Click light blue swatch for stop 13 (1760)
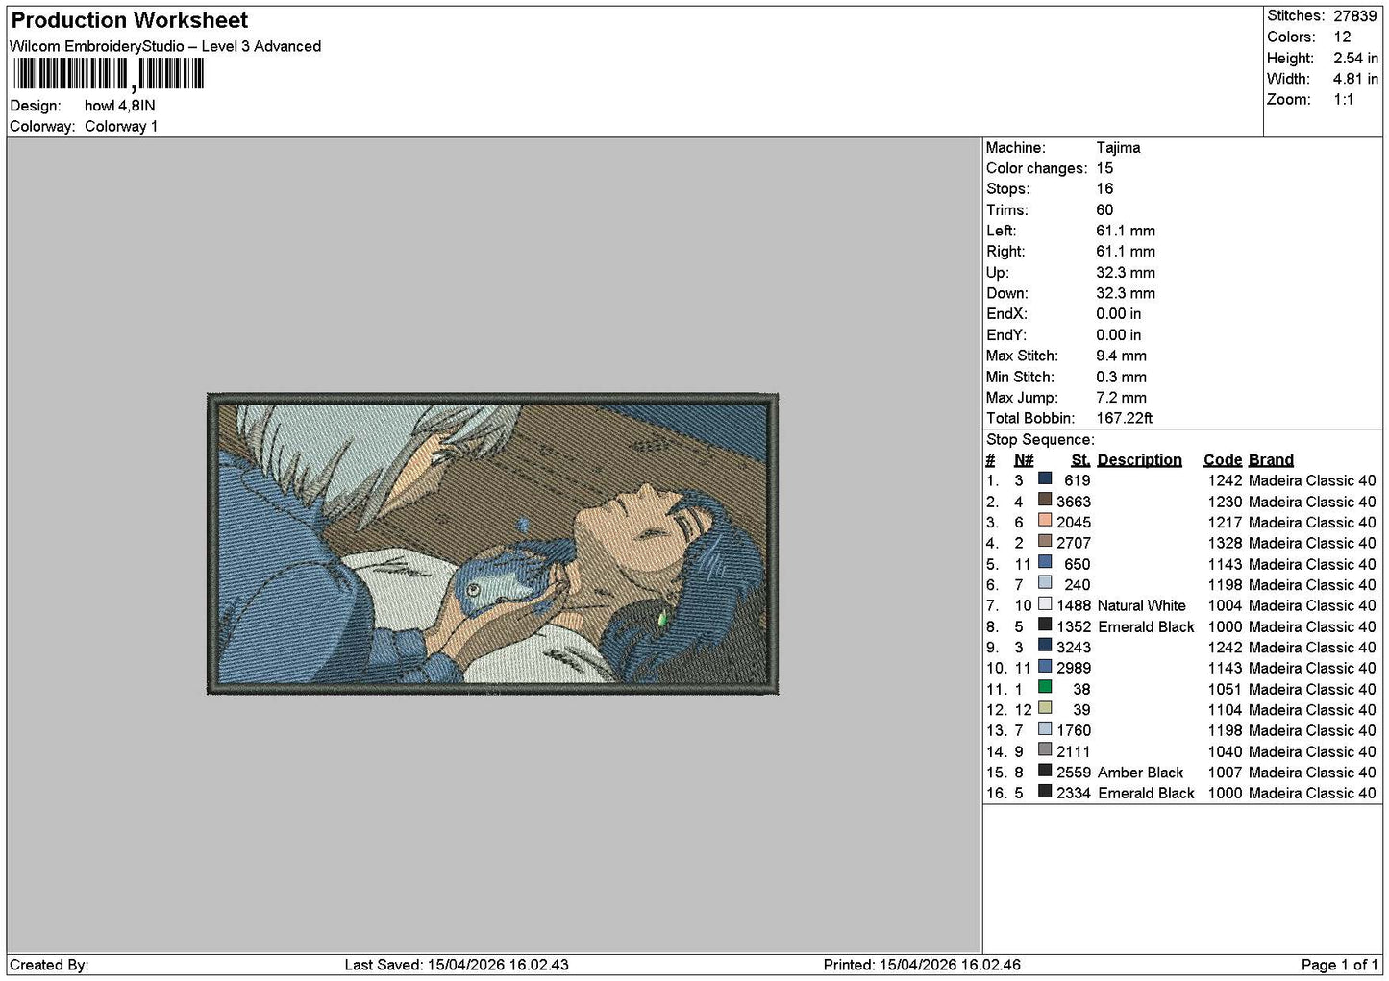 tap(1045, 730)
